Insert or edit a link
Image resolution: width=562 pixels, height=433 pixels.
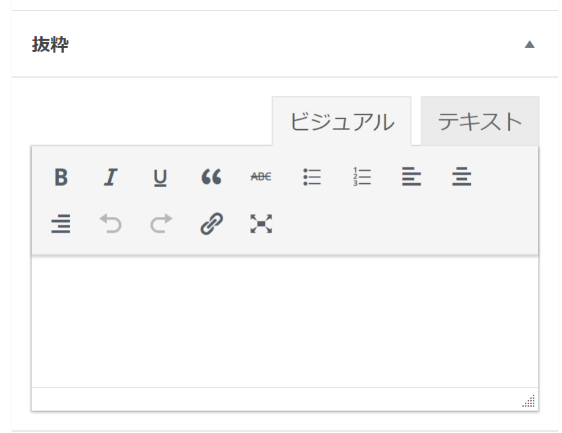tap(211, 225)
